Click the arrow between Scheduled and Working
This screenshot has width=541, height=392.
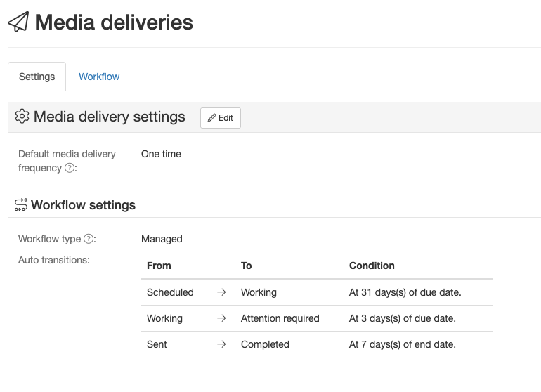click(x=221, y=292)
